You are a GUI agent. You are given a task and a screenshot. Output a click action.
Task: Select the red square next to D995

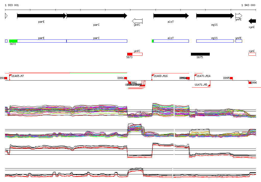click(x=231, y=78)
